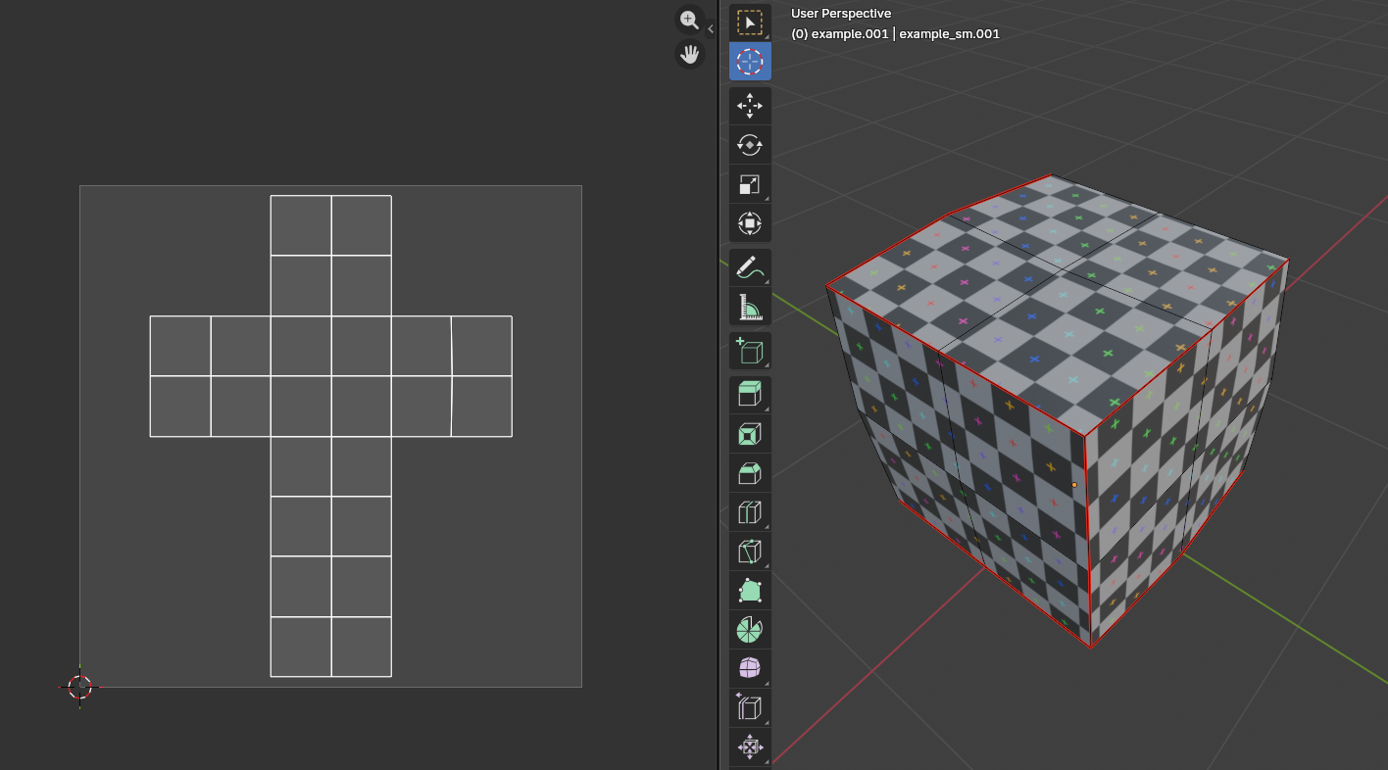Select the Loop Cut tool

(750, 512)
